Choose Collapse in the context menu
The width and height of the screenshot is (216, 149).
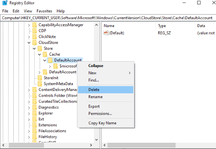[106, 66]
